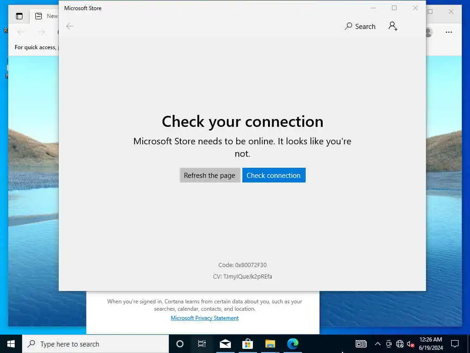Show hidden system tray icons

coord(378,344)
